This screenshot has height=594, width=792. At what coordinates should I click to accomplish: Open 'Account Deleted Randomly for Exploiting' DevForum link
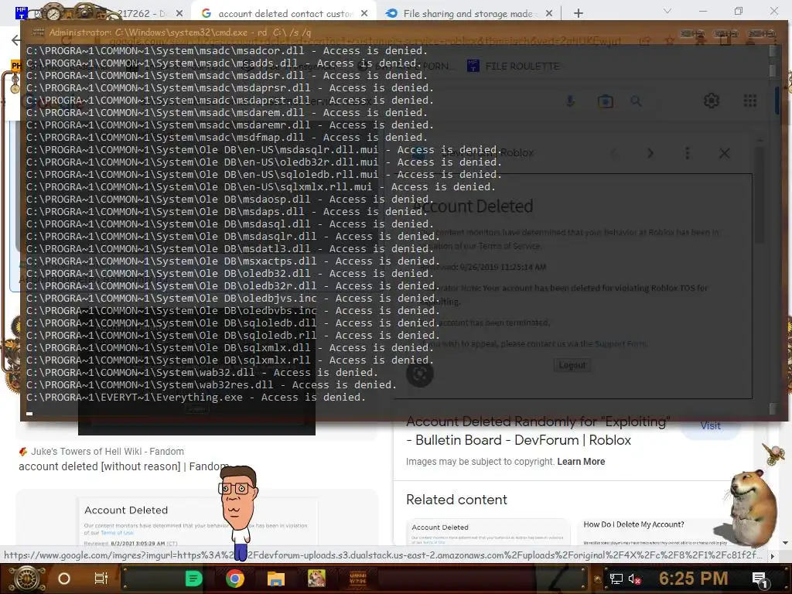(538, 431)
